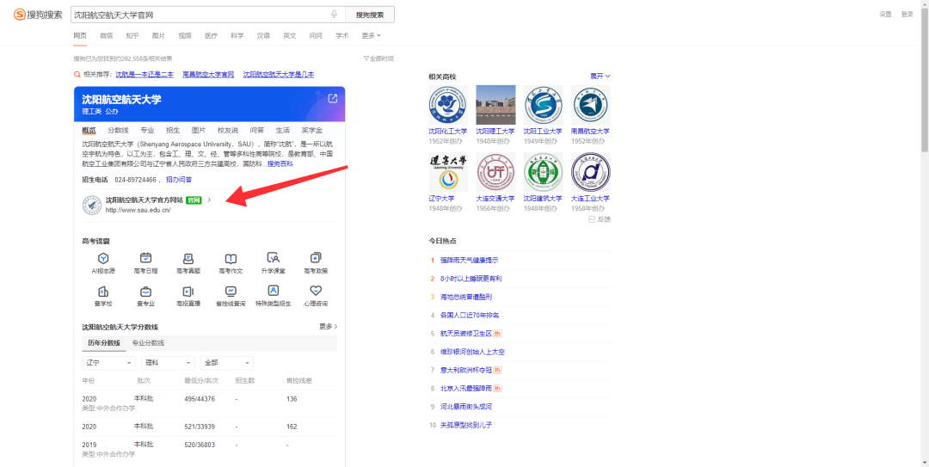Open the 省控线查询 icon
Viewport: 929px width, 467px height.
pos(231,291)
